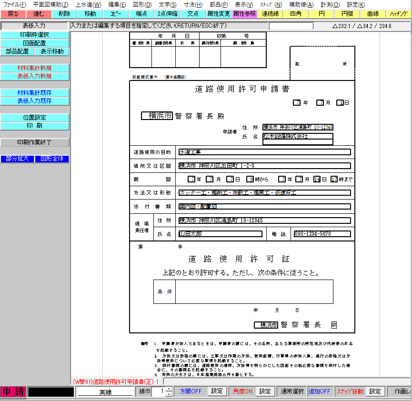Open the 設定(K) menu in menu bar
This screenshot has height=401, width=412.
pyautogui.click(x=356, y=5)
